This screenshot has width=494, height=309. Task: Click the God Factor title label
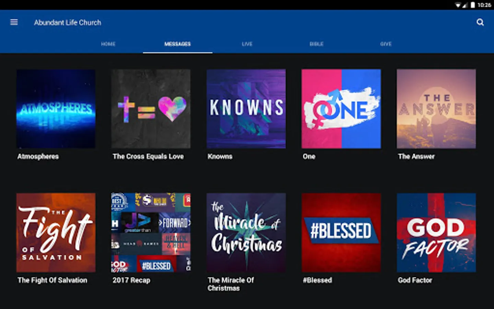pyautogui.click(x=415, y=280)
